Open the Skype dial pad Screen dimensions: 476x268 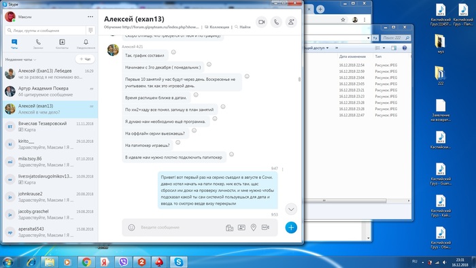coord(90,31)
